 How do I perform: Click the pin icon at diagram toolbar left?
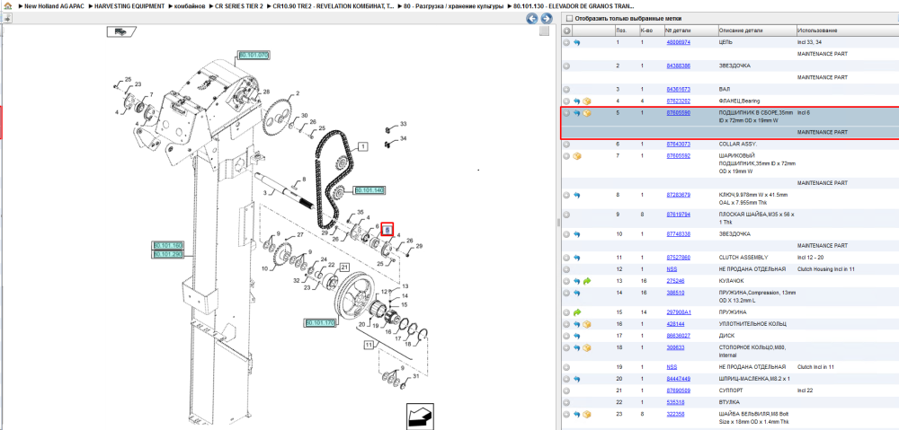pos(6,18)
